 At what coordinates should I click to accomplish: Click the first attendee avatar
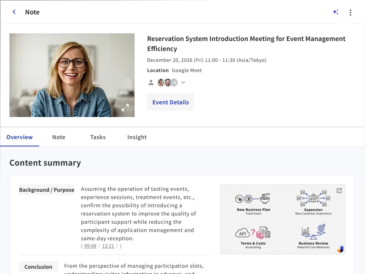point(161,82)
